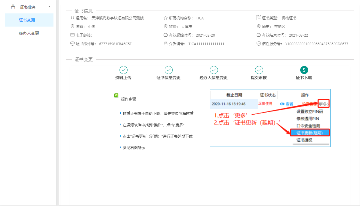Click 证书更新(延期) in the tutorial image

pyautogui.click(x=310, y=133)
